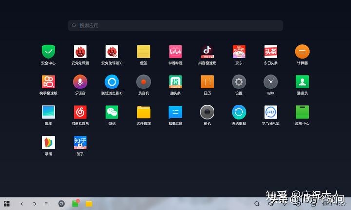This screenshot has height=210, width=351.
Task: Launch 快手极速版 app
Action: 48,82
